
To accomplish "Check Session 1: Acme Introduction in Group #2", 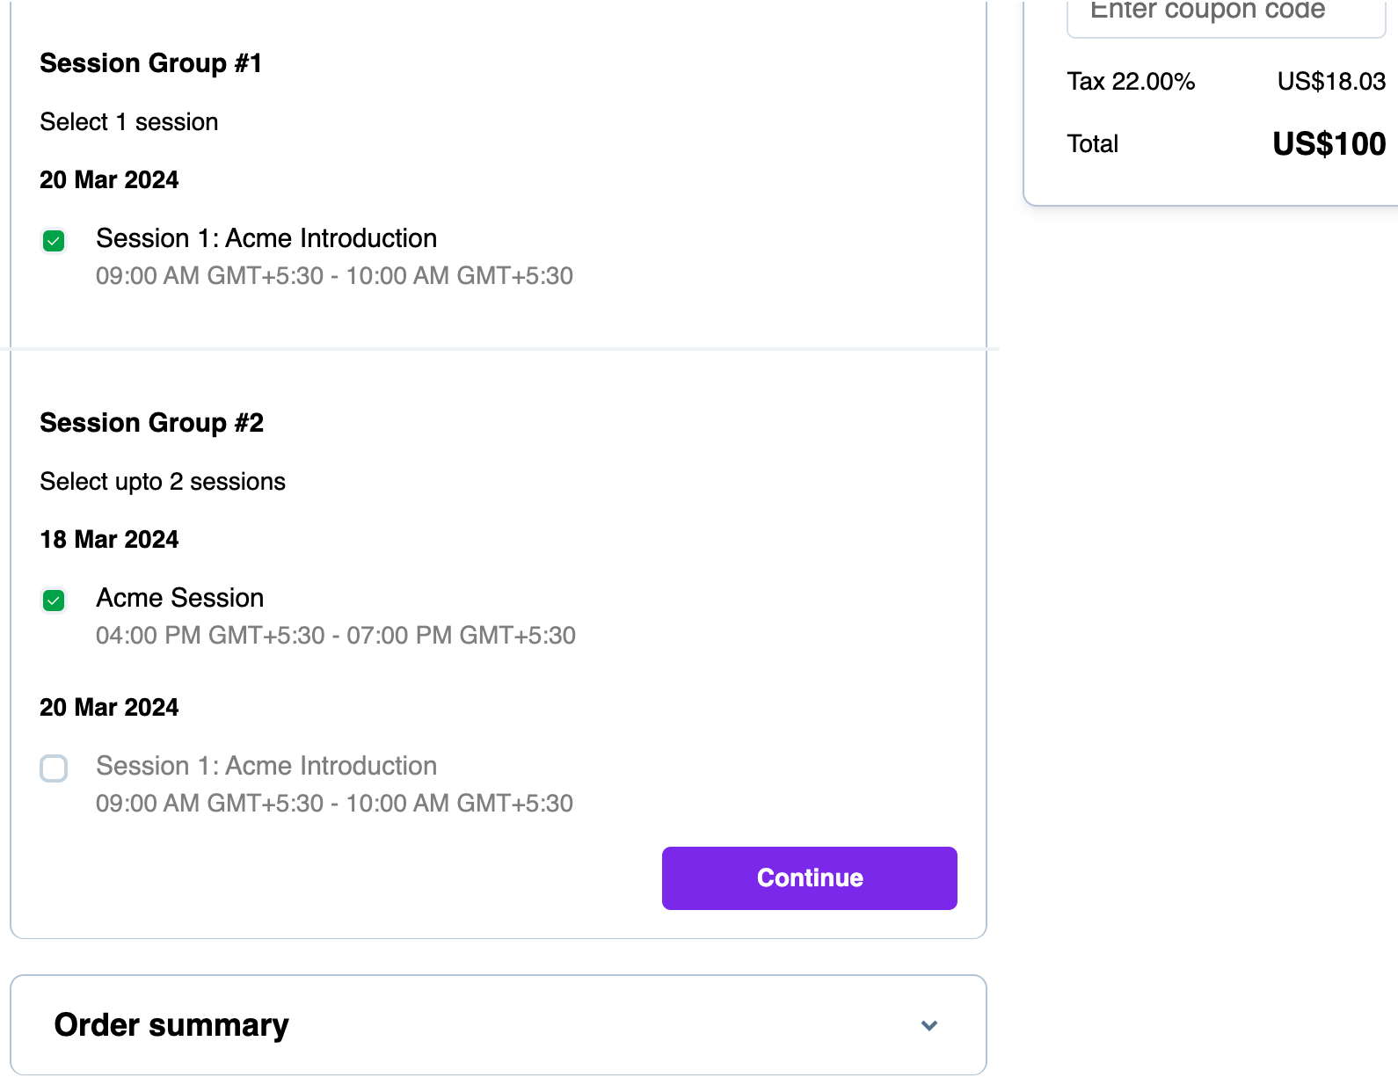I will tap(54, 768).
